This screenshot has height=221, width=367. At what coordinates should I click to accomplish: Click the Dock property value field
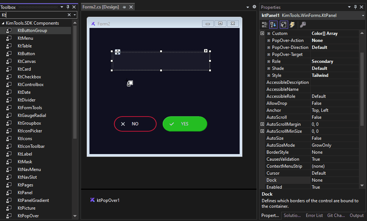point(334,180)
